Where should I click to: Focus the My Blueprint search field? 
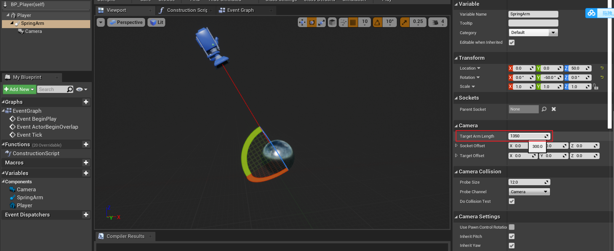(x=52, y=89)
